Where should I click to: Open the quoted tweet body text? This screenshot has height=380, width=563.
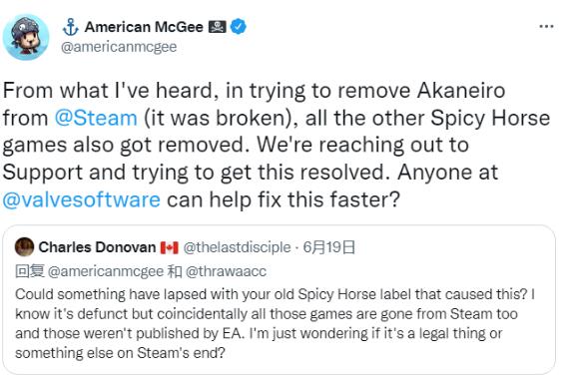pyautogui.click(x=276, y=323)
